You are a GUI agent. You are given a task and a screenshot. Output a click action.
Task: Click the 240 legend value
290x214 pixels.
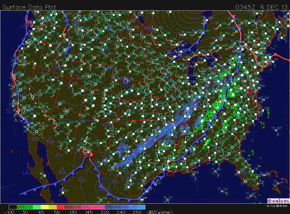[121, 212]
